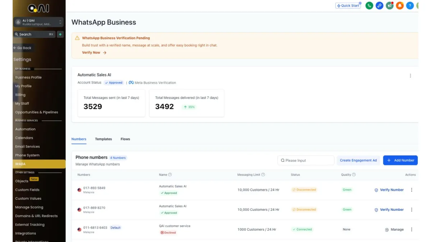Click the orange notifications bell
This screenshot has width=431, height=242.
tap(400, 6)
